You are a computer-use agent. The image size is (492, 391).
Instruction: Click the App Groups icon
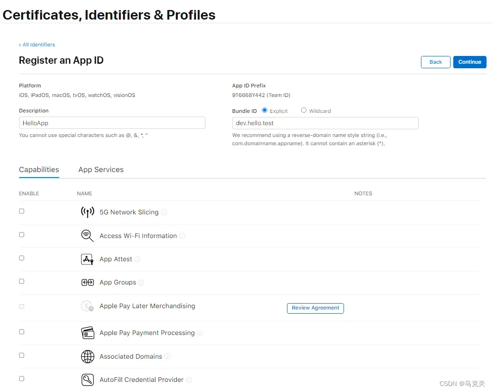87,283
